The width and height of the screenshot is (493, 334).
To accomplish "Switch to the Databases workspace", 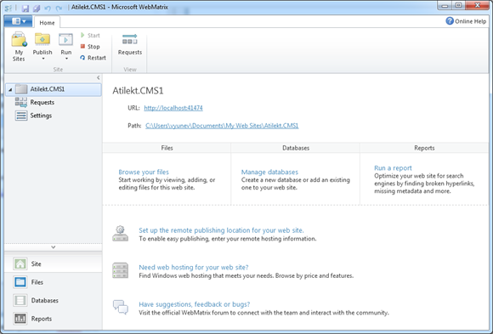I will tap(54, 300).
